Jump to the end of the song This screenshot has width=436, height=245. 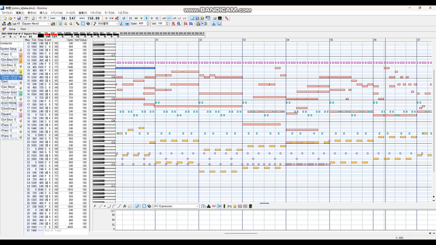pyautogui.click(x=157, y=18)
